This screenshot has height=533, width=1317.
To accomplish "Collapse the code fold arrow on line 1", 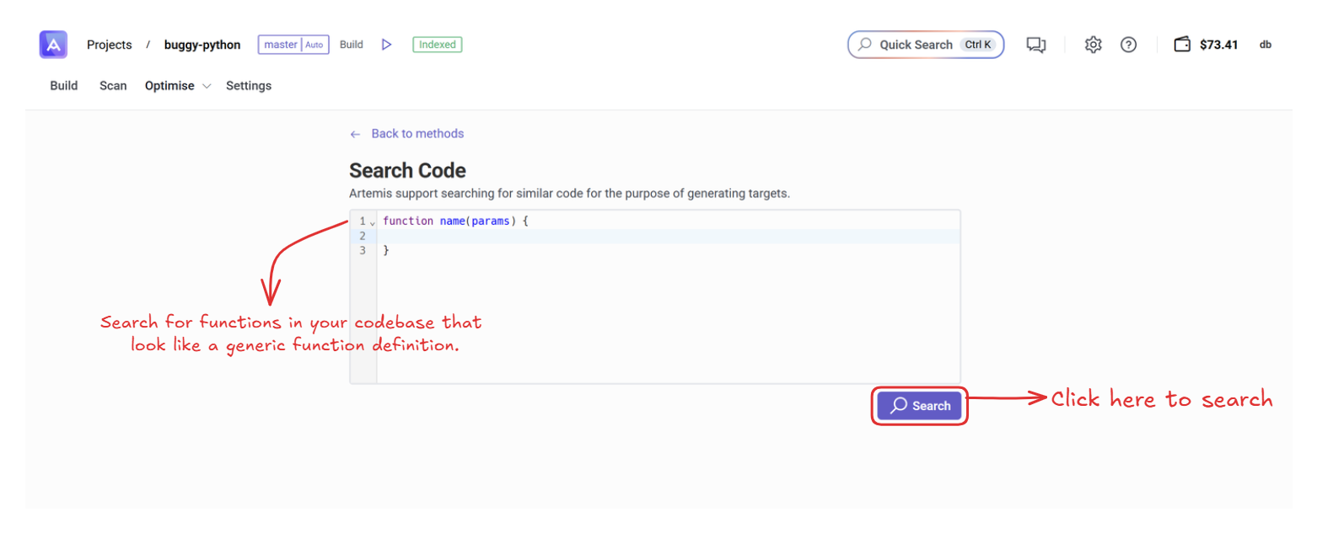I will [373, 222].
